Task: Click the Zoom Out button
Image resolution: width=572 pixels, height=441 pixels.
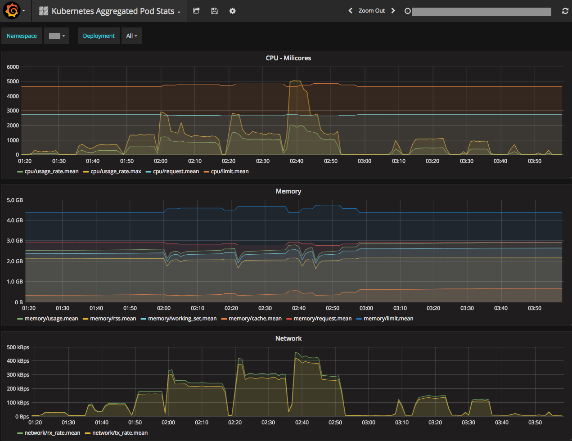Action: (371, 11)
